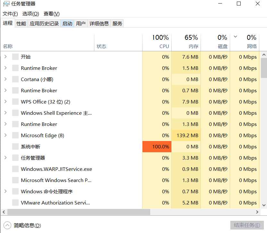The width and height of the screenshot is (267, 233).
Task: Open the 启动 tab
Action: coord(67,23)
